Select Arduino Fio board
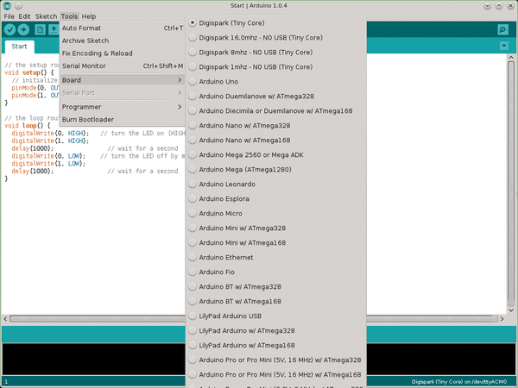 (276, 272)
